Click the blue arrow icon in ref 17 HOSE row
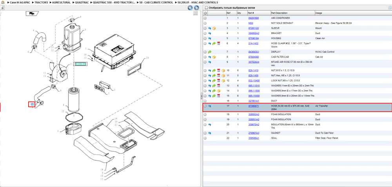This screenshot has width=392, height=187. pos(209,106)
